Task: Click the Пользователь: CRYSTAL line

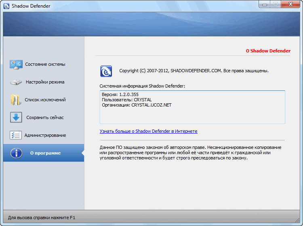Action: [127, 100]
